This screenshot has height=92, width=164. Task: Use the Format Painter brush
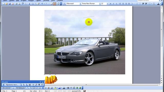[39, 4]
